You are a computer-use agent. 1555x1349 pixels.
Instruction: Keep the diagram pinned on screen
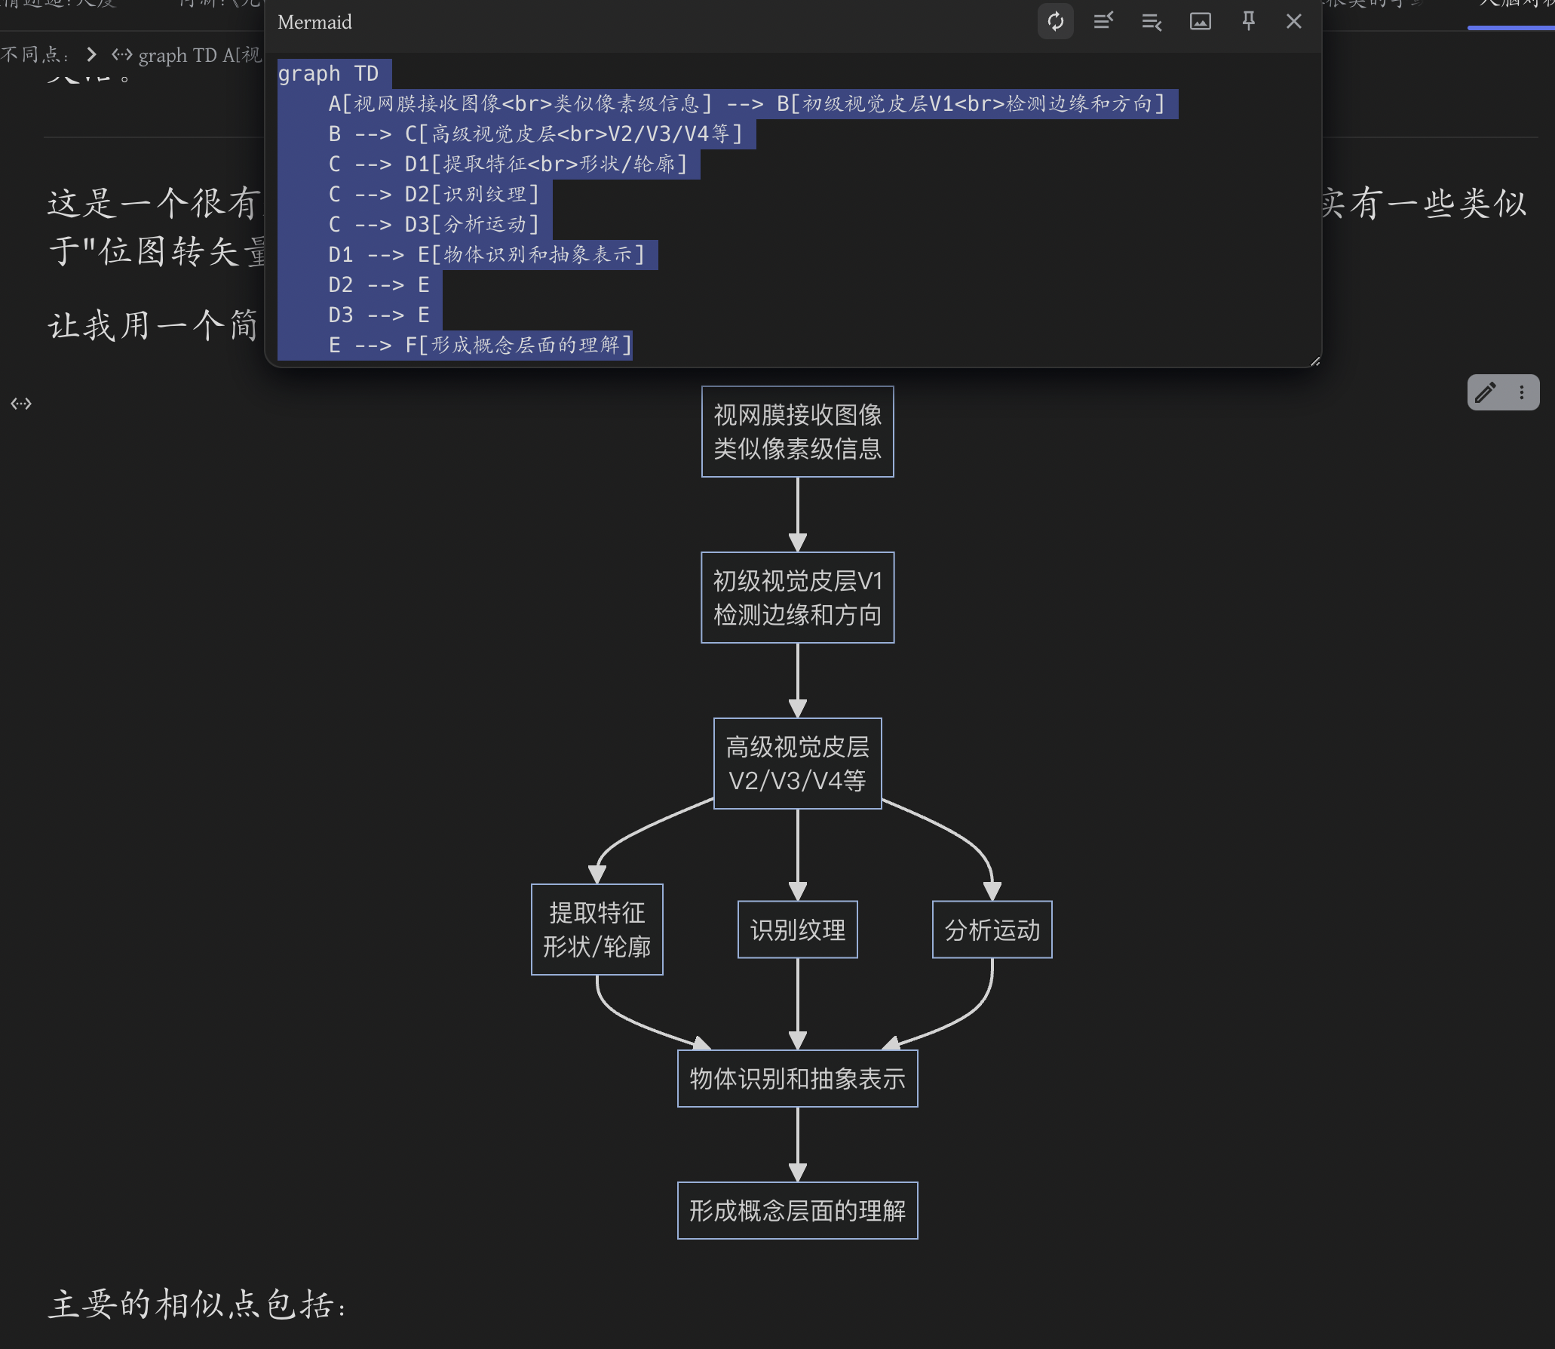point(1248,22)
